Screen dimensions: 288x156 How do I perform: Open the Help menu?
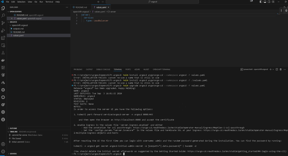point(57,2)
